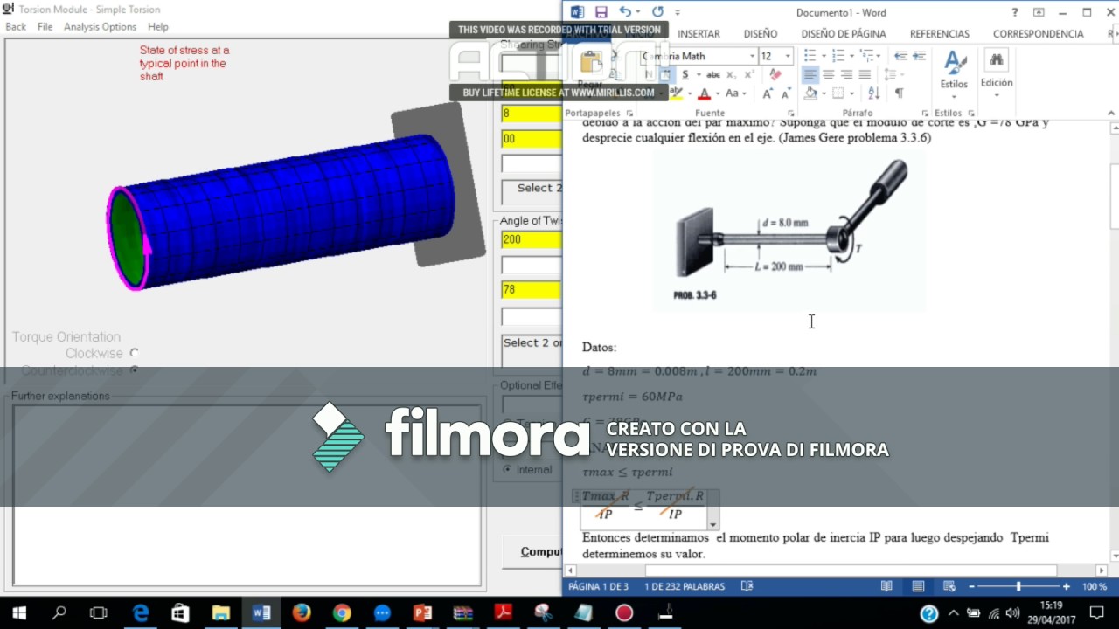Switch to Diseño de Página tab

click(x=844, y=34)
